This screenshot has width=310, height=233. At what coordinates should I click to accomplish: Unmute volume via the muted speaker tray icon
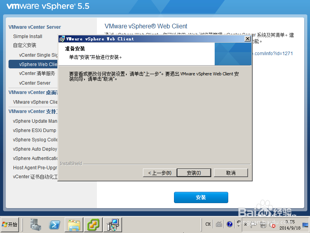[x=272, y=225]
